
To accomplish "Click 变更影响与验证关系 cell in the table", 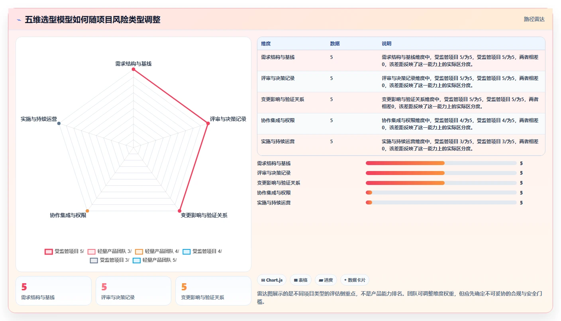I will 282,99.
